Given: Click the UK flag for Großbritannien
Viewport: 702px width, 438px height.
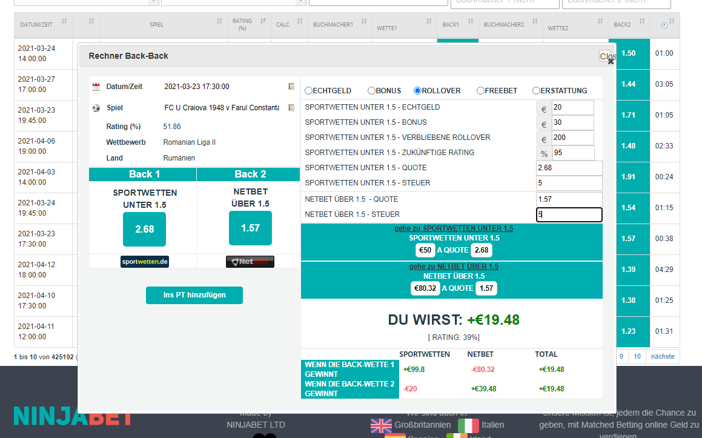Looking at the screenshot, I should click(x=381, y=425).
